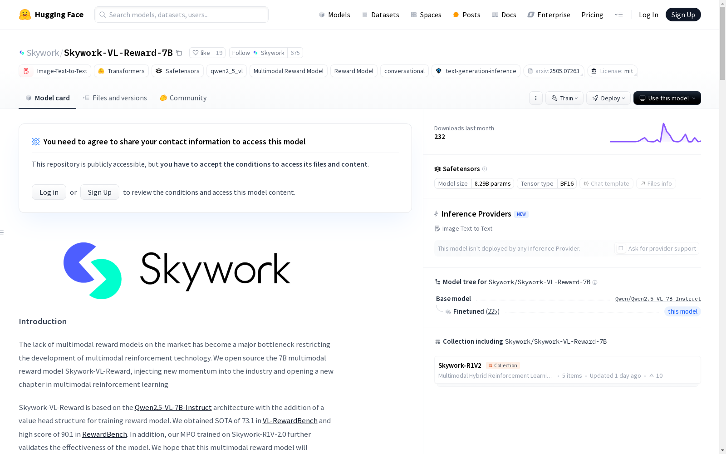Screen dimensions: 726x454
Task: Click the header Sign Up button
Action: click(683, 15)
